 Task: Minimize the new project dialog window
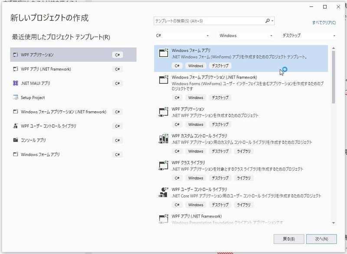(311, 7)
